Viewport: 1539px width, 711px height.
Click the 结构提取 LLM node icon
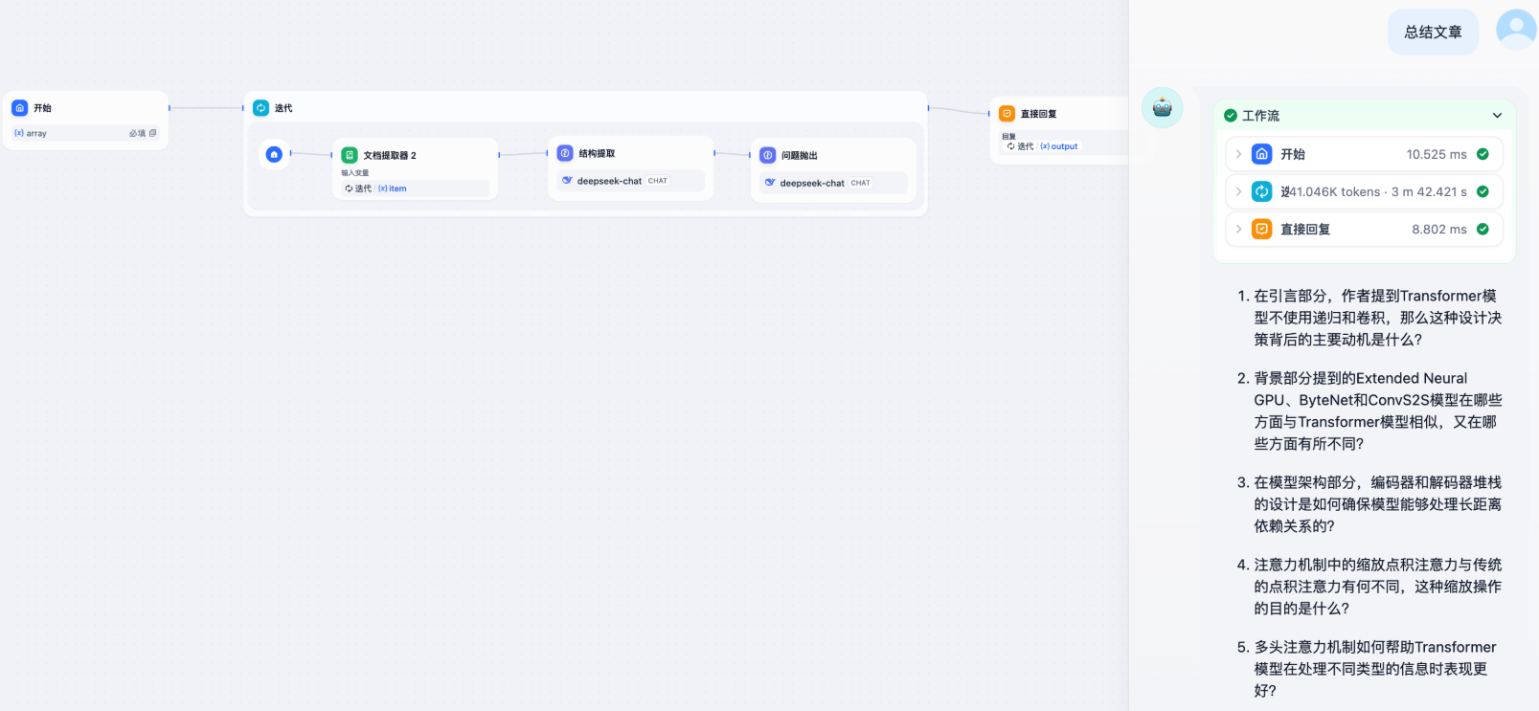click(565, 153)
